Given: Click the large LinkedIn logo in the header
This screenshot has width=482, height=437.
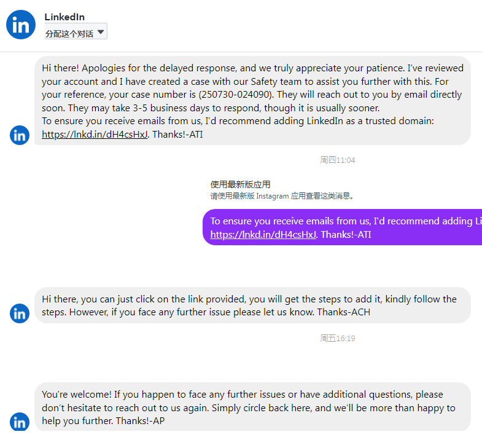Looking at the screenshot, I should tap(20, 25).
